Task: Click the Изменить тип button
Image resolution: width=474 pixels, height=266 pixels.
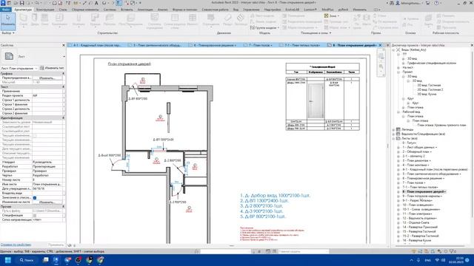Action: (52, 68)
